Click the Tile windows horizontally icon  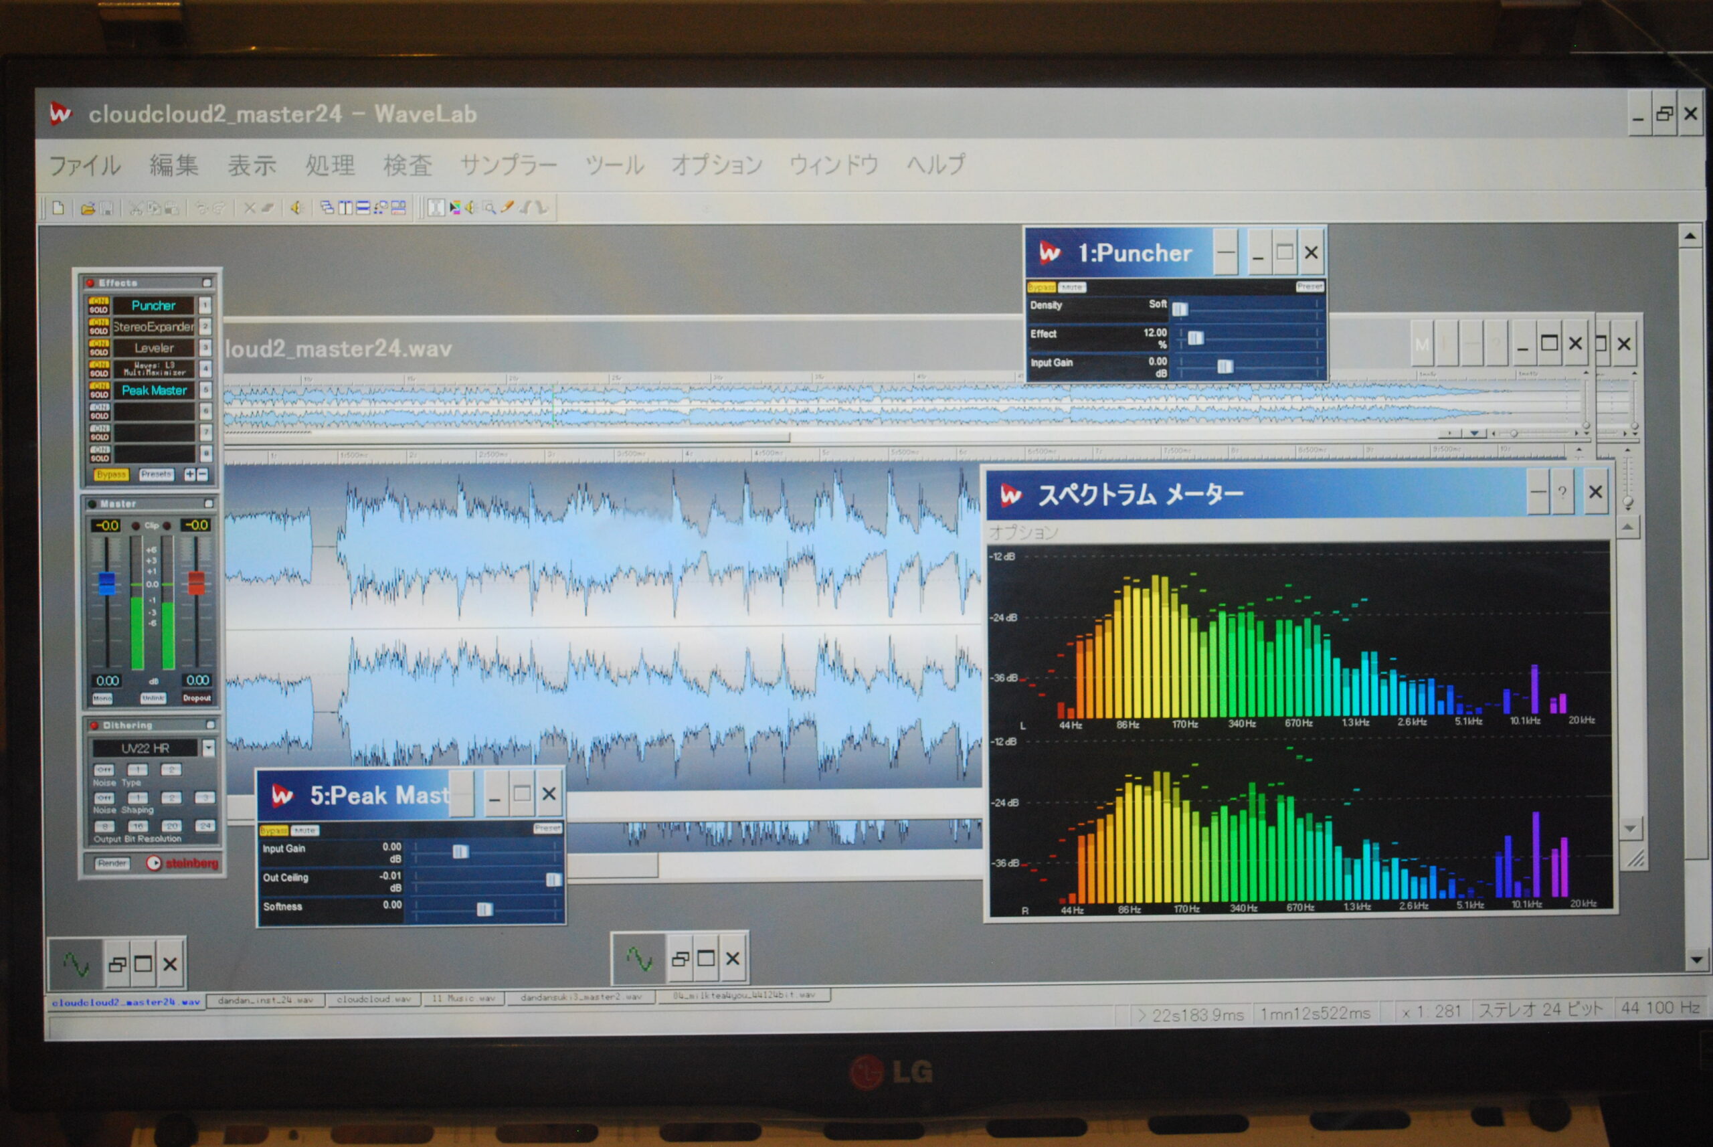[363, 209]
